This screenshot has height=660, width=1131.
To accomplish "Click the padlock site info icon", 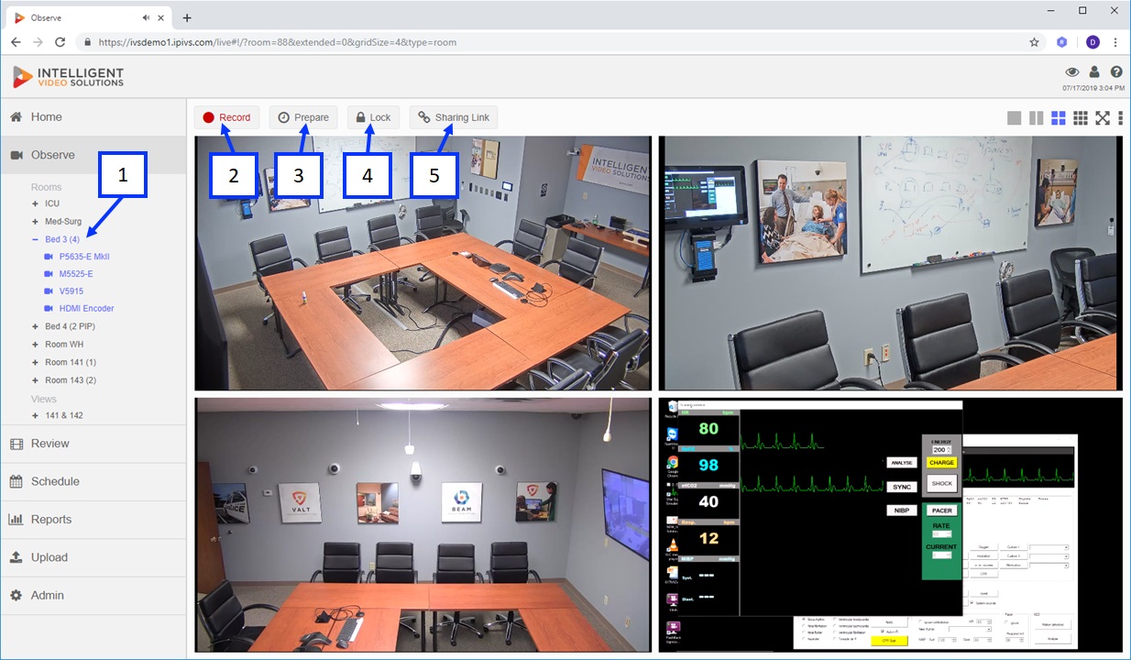I will [x=88, y=42].
